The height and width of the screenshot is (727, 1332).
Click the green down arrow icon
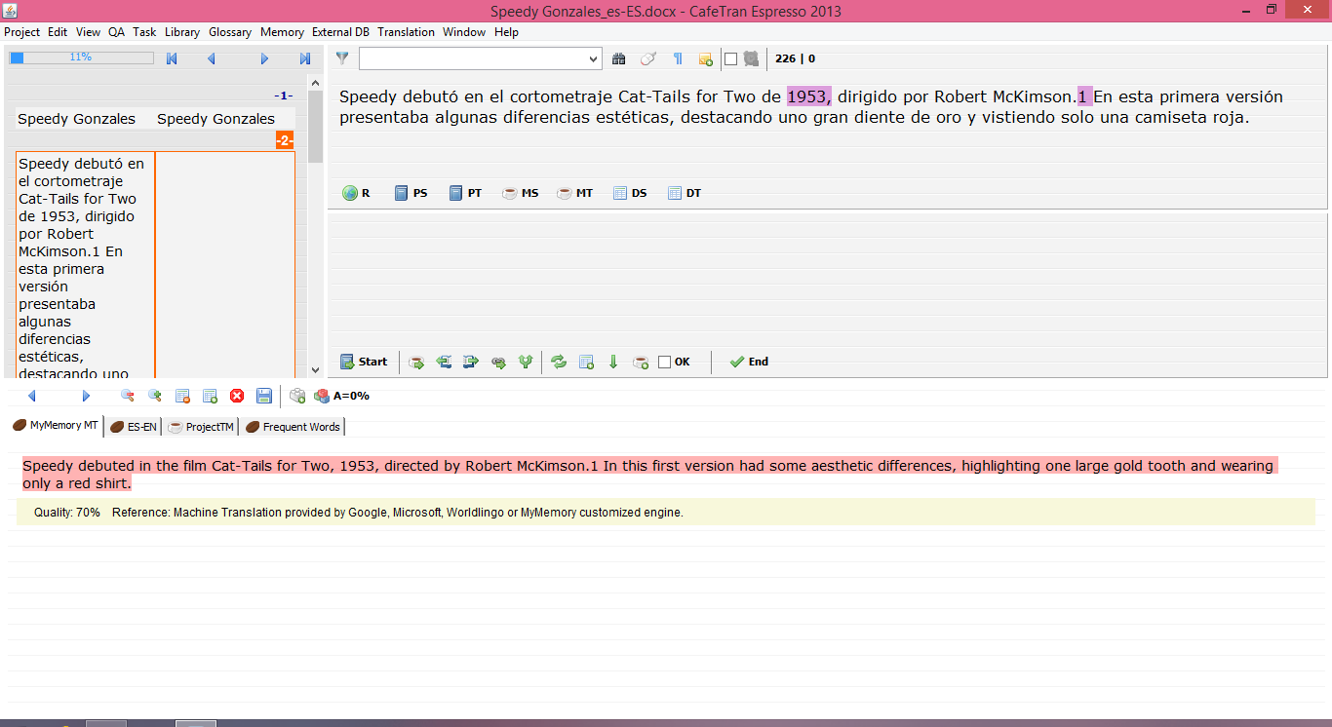(x=613, y=362)
